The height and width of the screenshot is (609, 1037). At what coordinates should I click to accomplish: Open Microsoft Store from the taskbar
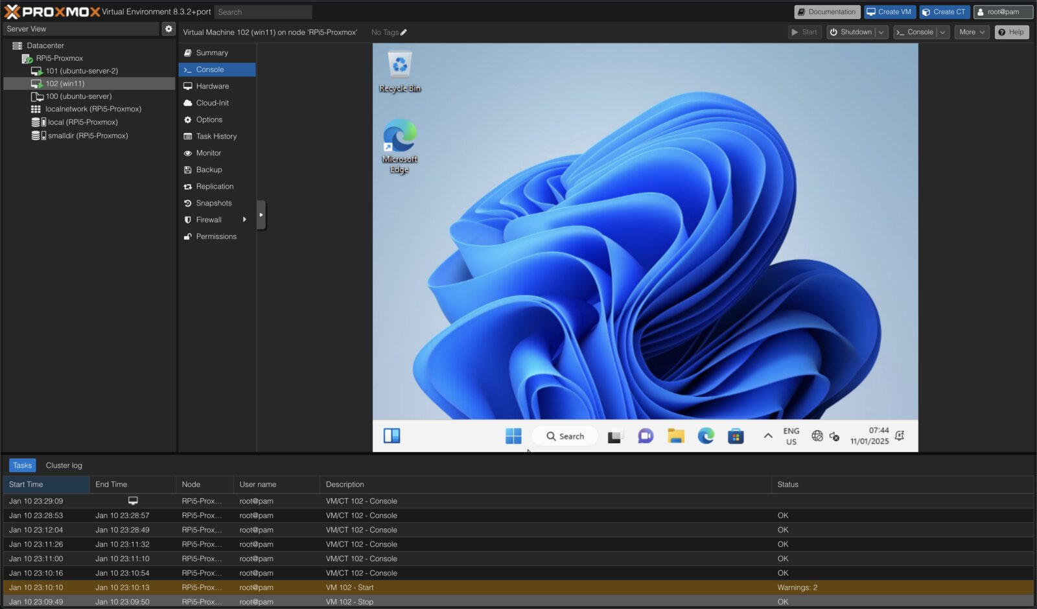(736, 436)
